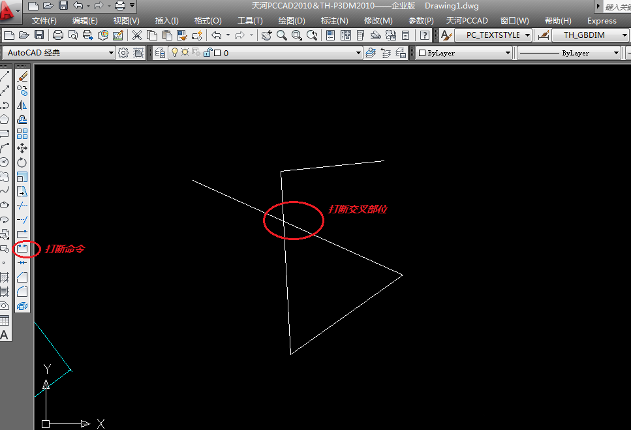
Task: Activate the Move tool
Action: coord(22,148)
